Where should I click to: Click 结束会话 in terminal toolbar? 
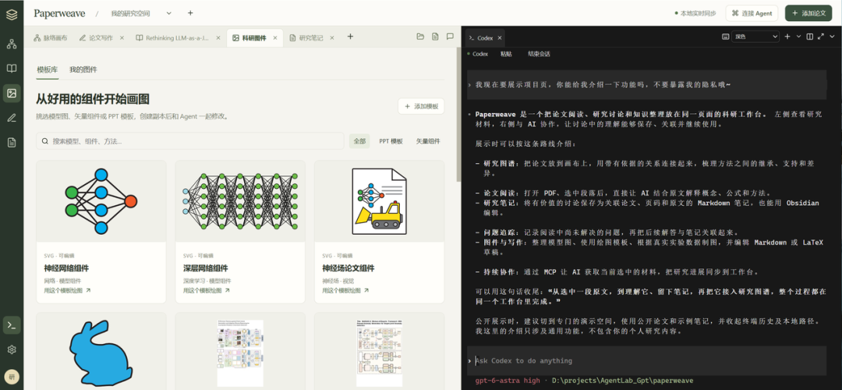click(x=539, y=55)
